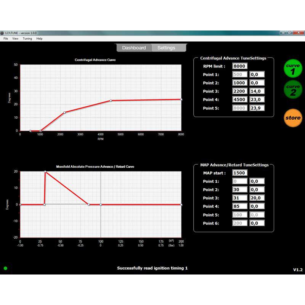Viewport: 305px width, 305px height.
Task: Select the Settings tab
Action: pyautogui.click(x=165, y=48)
